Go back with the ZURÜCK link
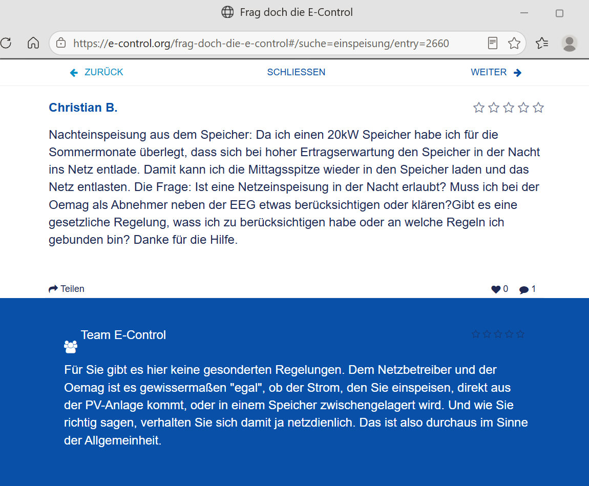This screenshot has height=486, width=589. (96, 72)
